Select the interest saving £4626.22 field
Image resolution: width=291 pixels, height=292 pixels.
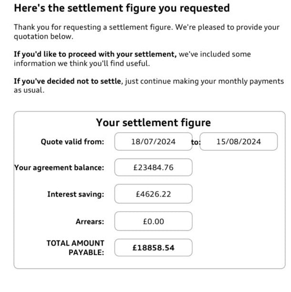click(x=153, y=194)
